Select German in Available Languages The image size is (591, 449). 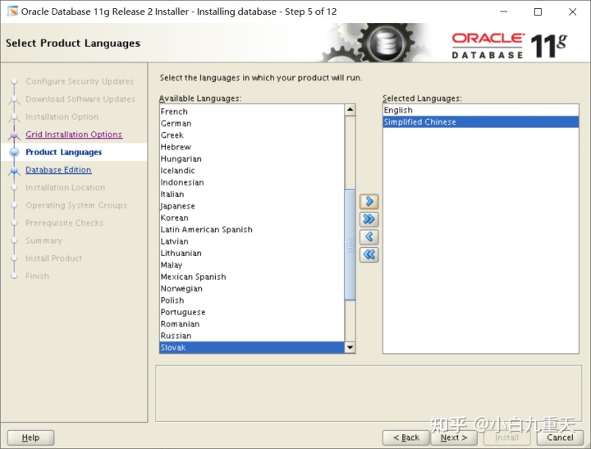click(252, 123)
